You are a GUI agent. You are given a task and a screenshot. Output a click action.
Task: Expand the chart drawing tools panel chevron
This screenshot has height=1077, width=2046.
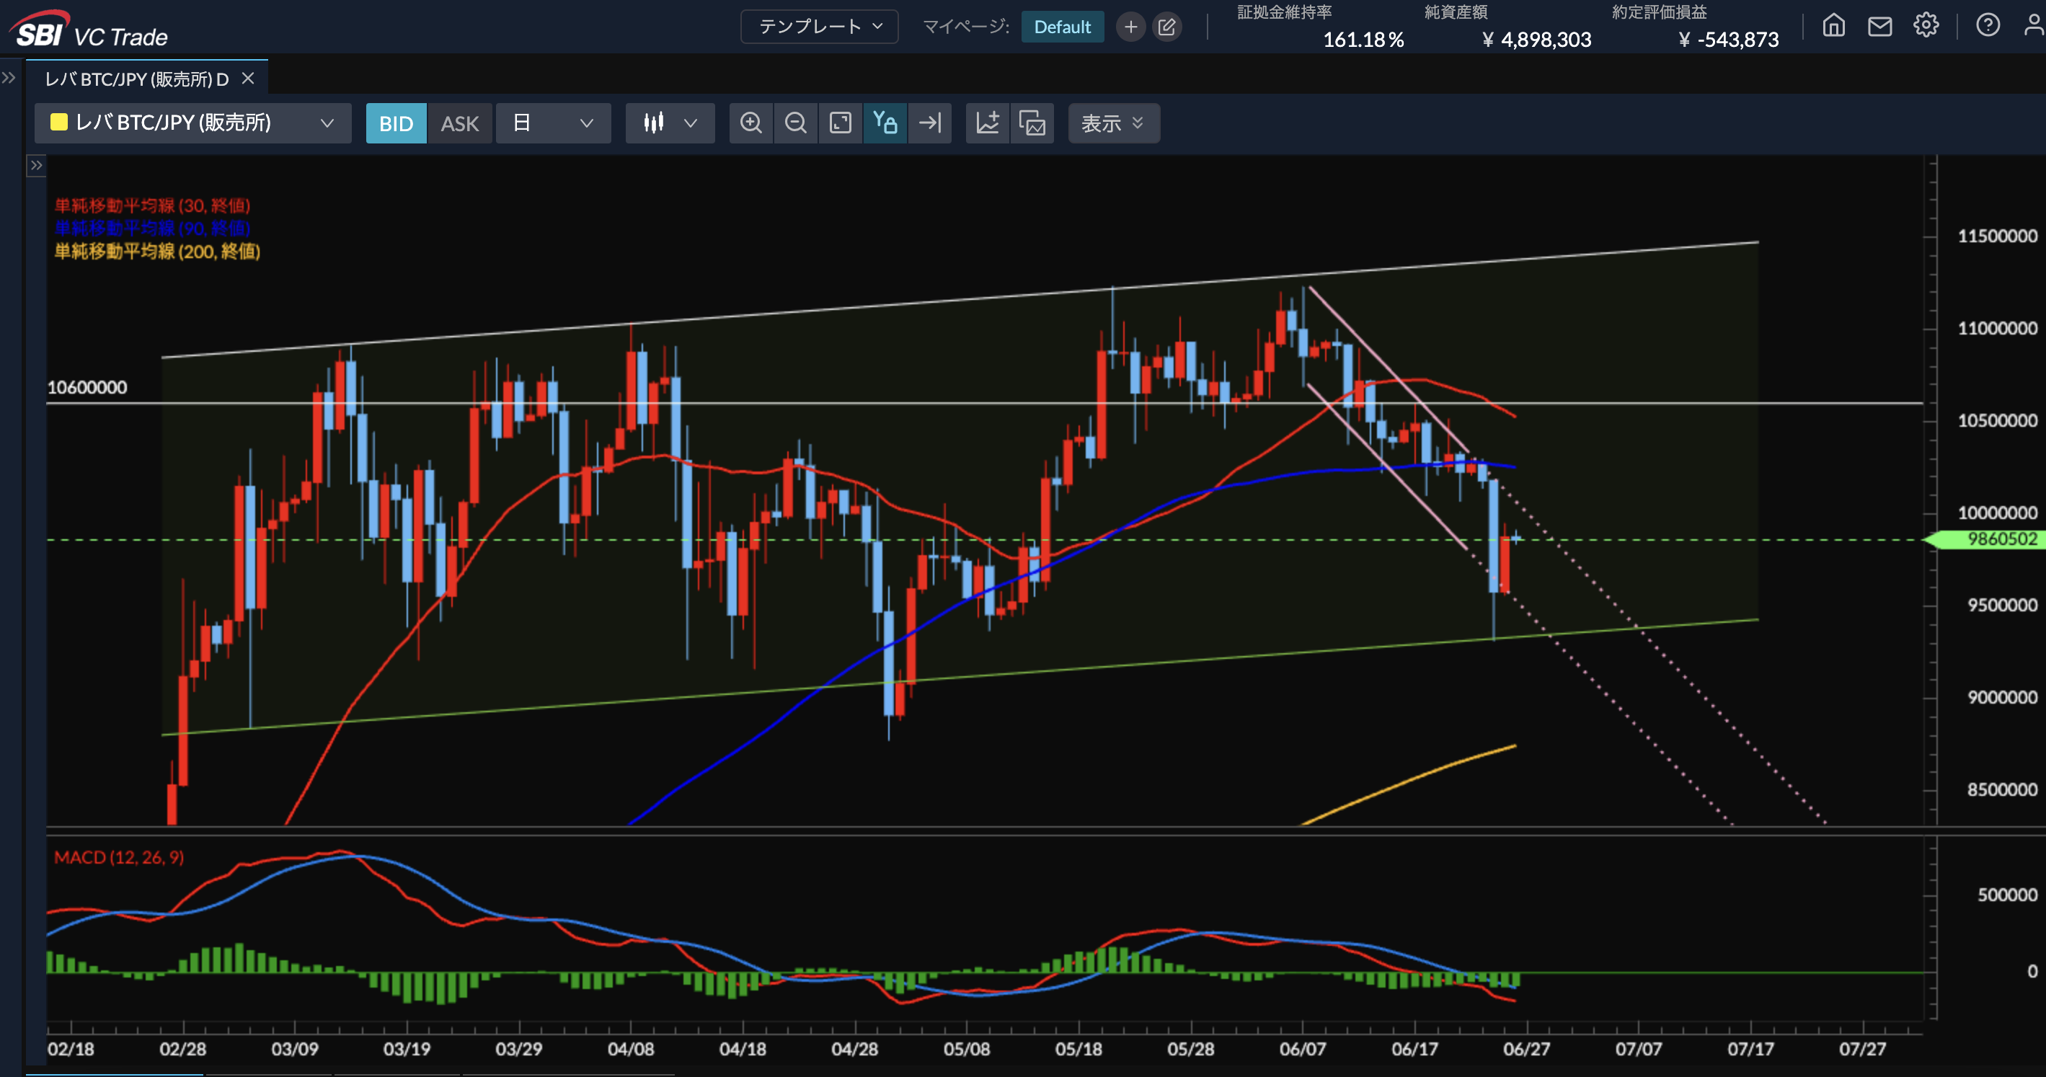[36, 165]
